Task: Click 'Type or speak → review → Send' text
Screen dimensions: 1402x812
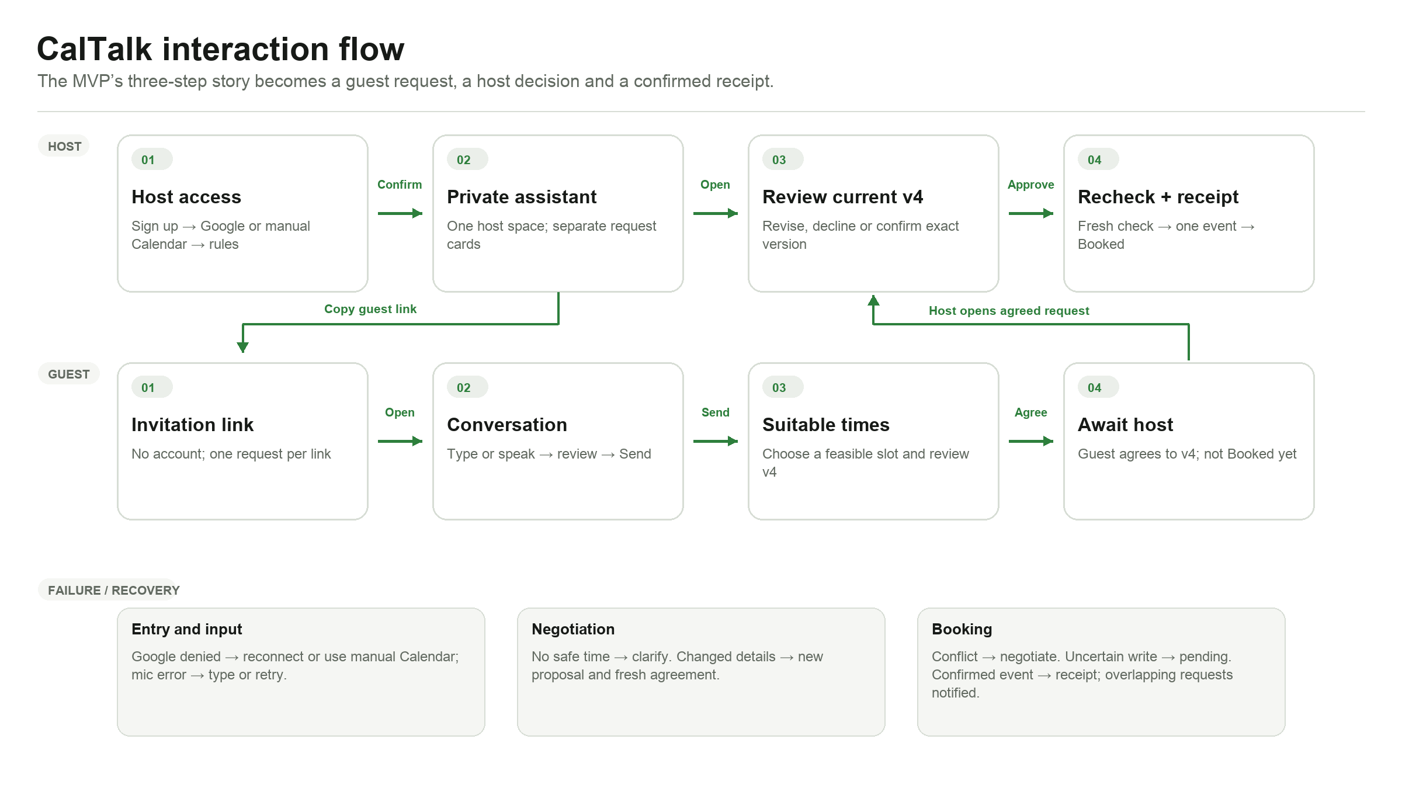Action: coord(549,454)
